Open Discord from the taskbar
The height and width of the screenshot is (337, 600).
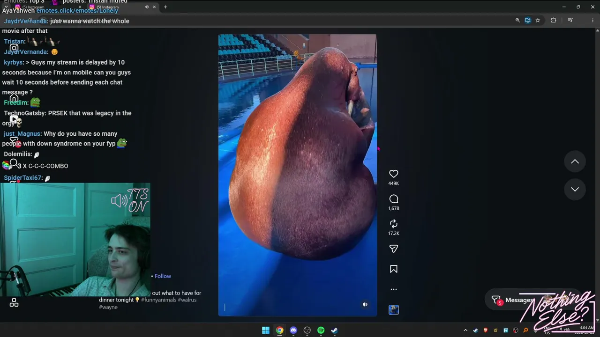[x=293, y=330]
